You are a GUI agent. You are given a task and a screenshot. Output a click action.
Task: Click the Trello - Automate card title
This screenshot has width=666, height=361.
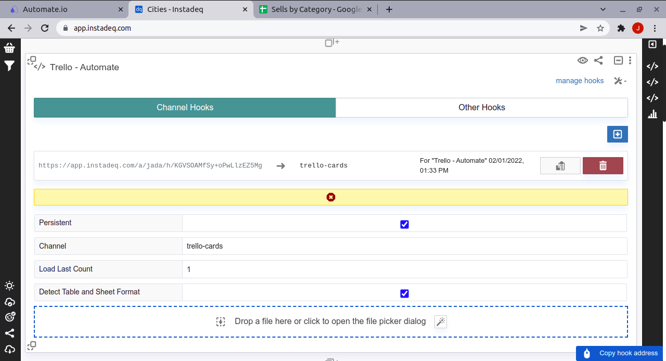[84, 67]
